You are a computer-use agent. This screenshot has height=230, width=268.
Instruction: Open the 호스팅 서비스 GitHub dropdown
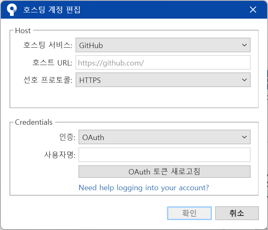(163, 45)
